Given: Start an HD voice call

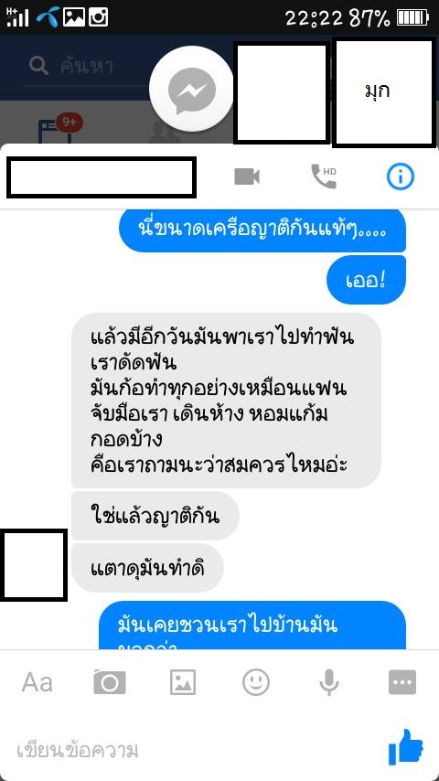Looking at the screenshot, I should click(x=324, y=177).
